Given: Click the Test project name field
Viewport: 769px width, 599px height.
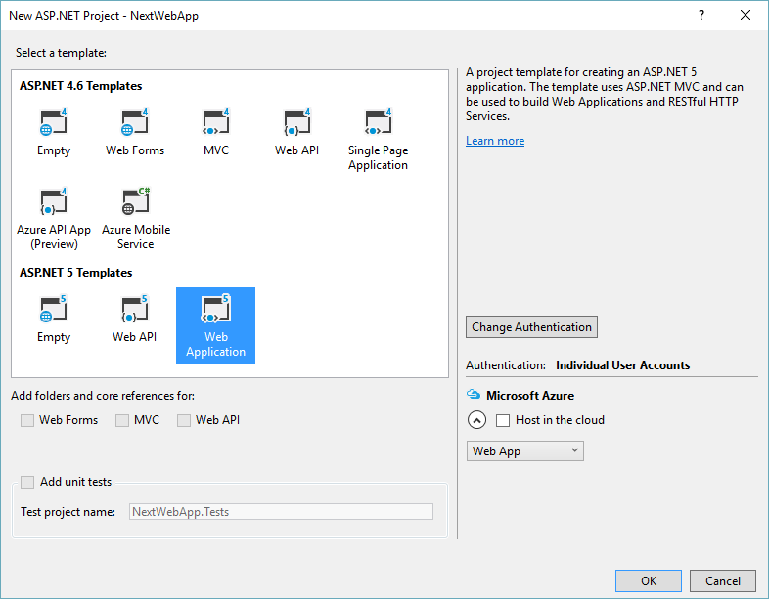Looking at the screenshot, I should click(x=281, y=511).
